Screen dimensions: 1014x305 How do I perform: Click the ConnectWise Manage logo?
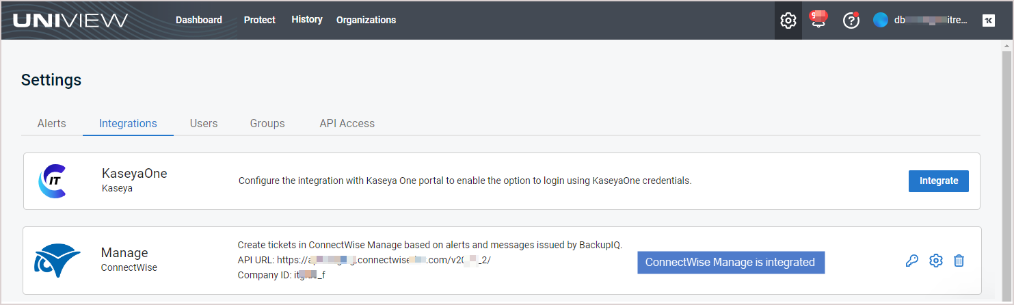[x=57, y=261]
